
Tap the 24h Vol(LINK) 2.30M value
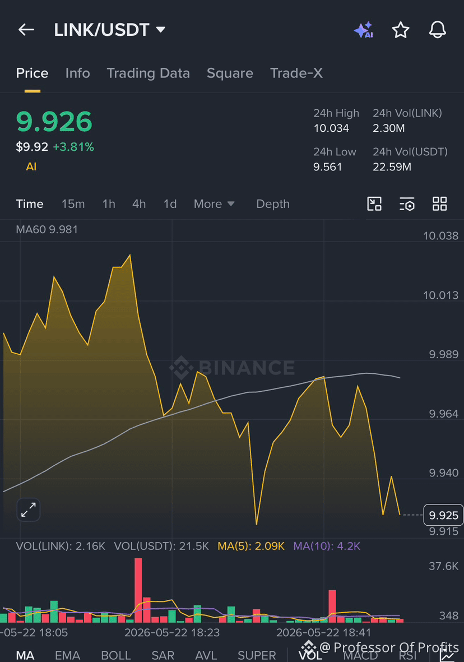pyautogui.click(x=389, y=128)
